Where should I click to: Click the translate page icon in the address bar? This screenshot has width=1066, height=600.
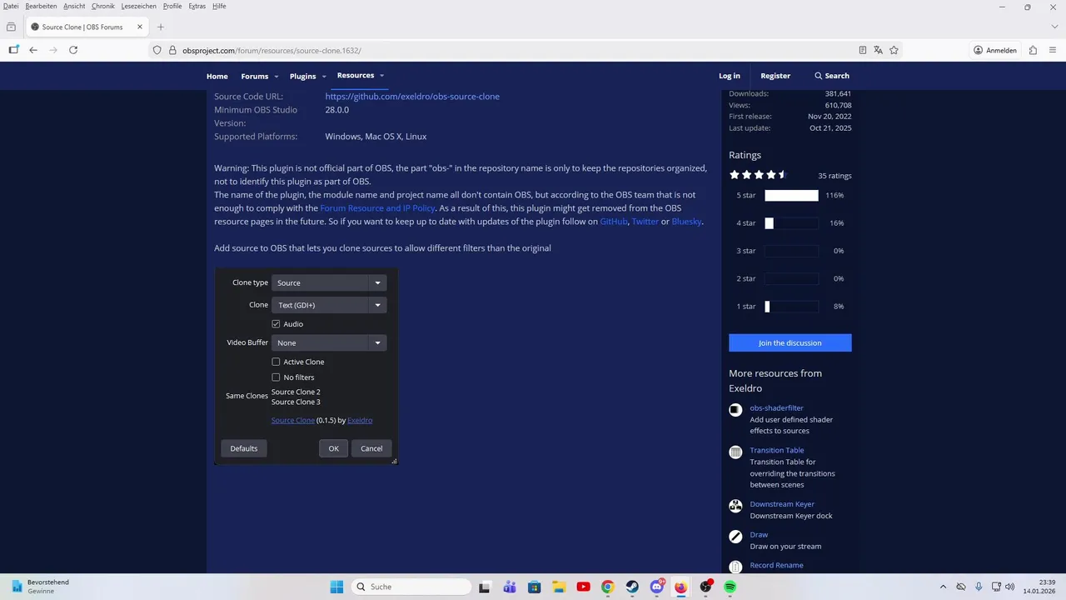(878, 50)
